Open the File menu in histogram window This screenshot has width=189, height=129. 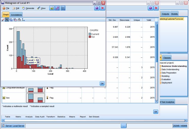[6, 8]
